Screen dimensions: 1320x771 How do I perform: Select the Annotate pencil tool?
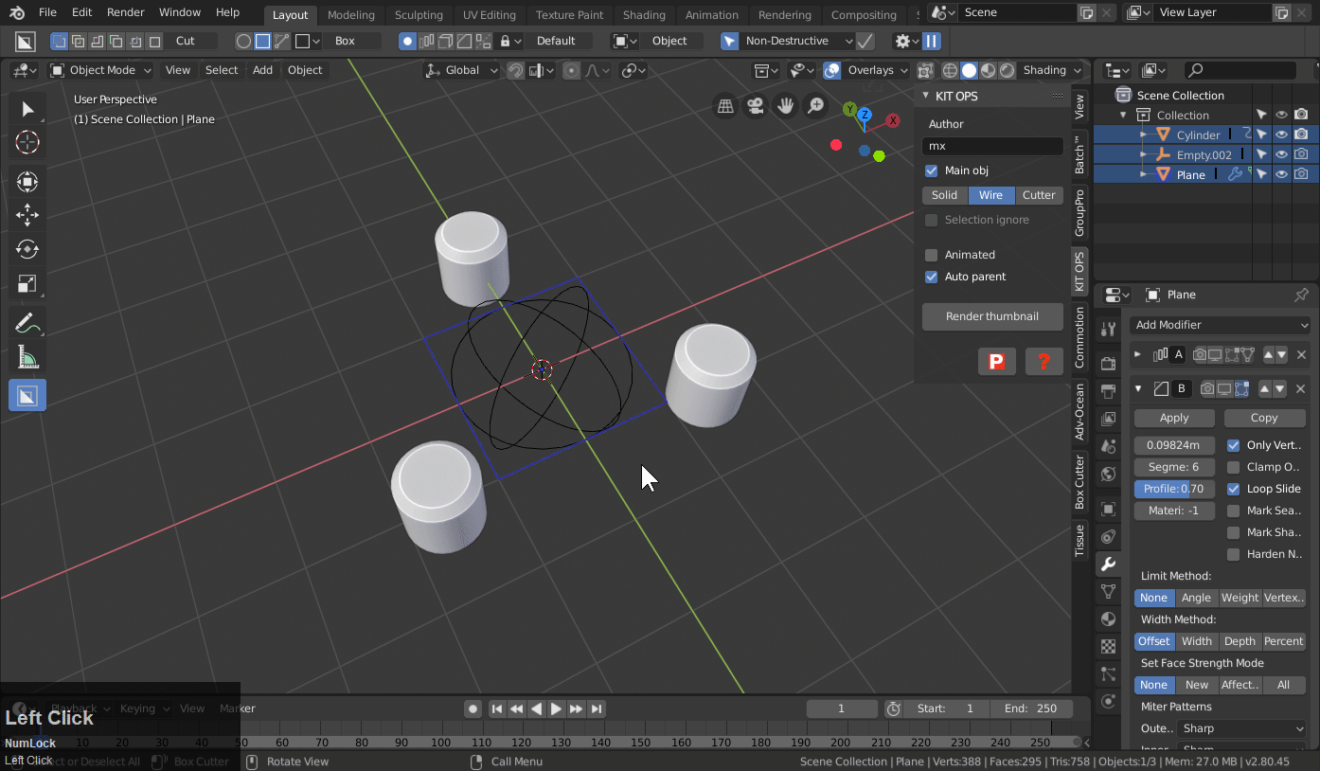[x=27, y=323]
